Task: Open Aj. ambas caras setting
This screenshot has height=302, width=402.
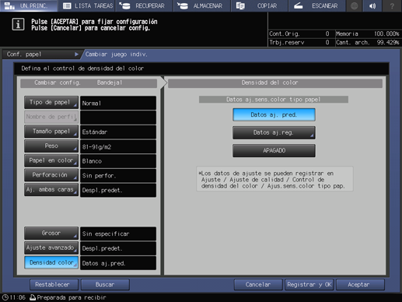Action: click(51, 190)
